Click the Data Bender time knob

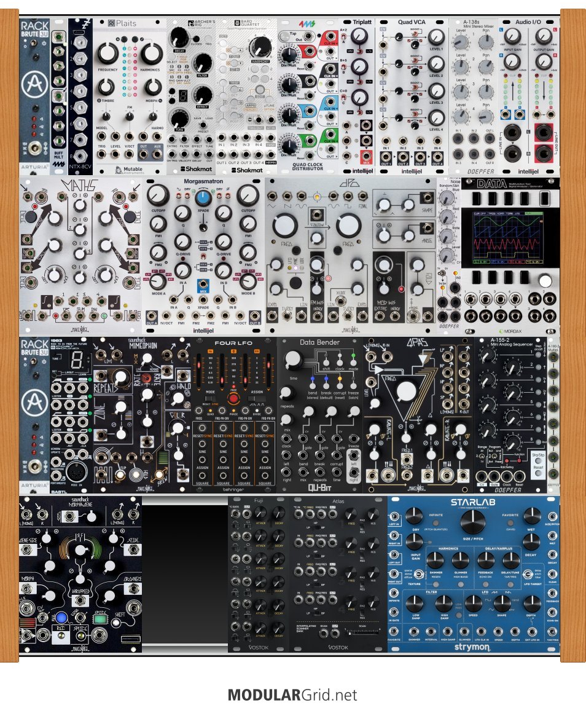292,360
